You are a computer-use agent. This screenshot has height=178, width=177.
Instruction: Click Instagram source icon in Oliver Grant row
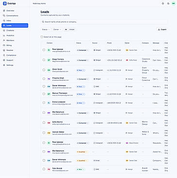pyautogui.click(x=94, y=70)
